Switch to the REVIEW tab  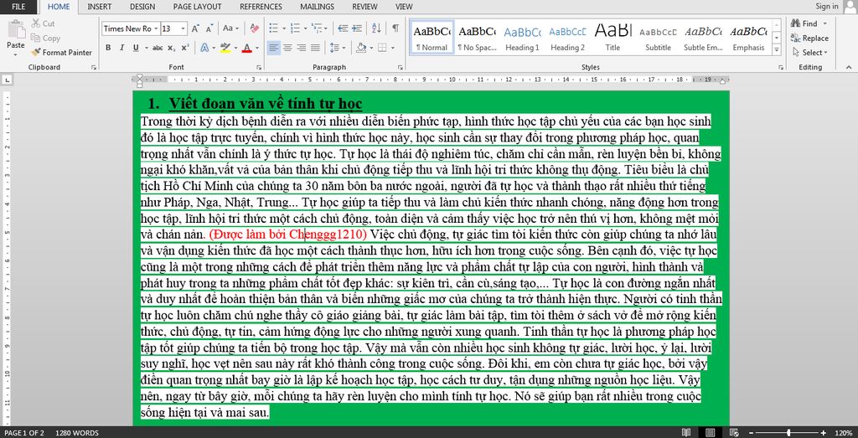click(365, 7)
